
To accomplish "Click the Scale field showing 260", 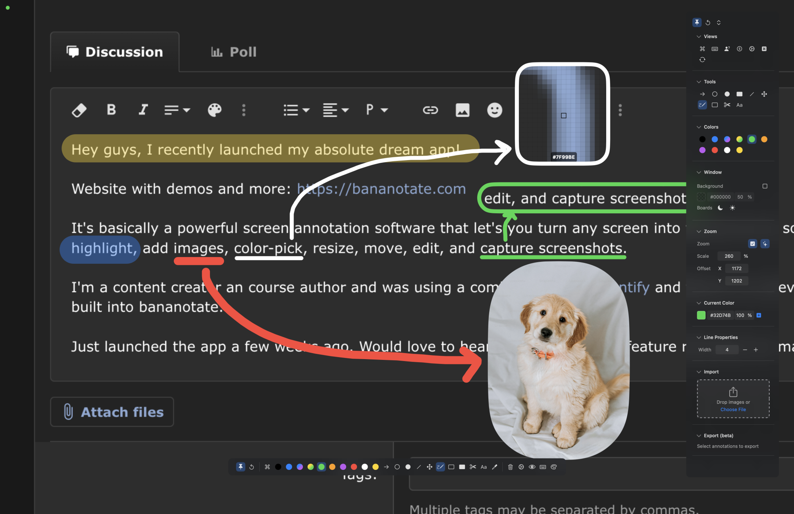I will [x=729, y=256].
